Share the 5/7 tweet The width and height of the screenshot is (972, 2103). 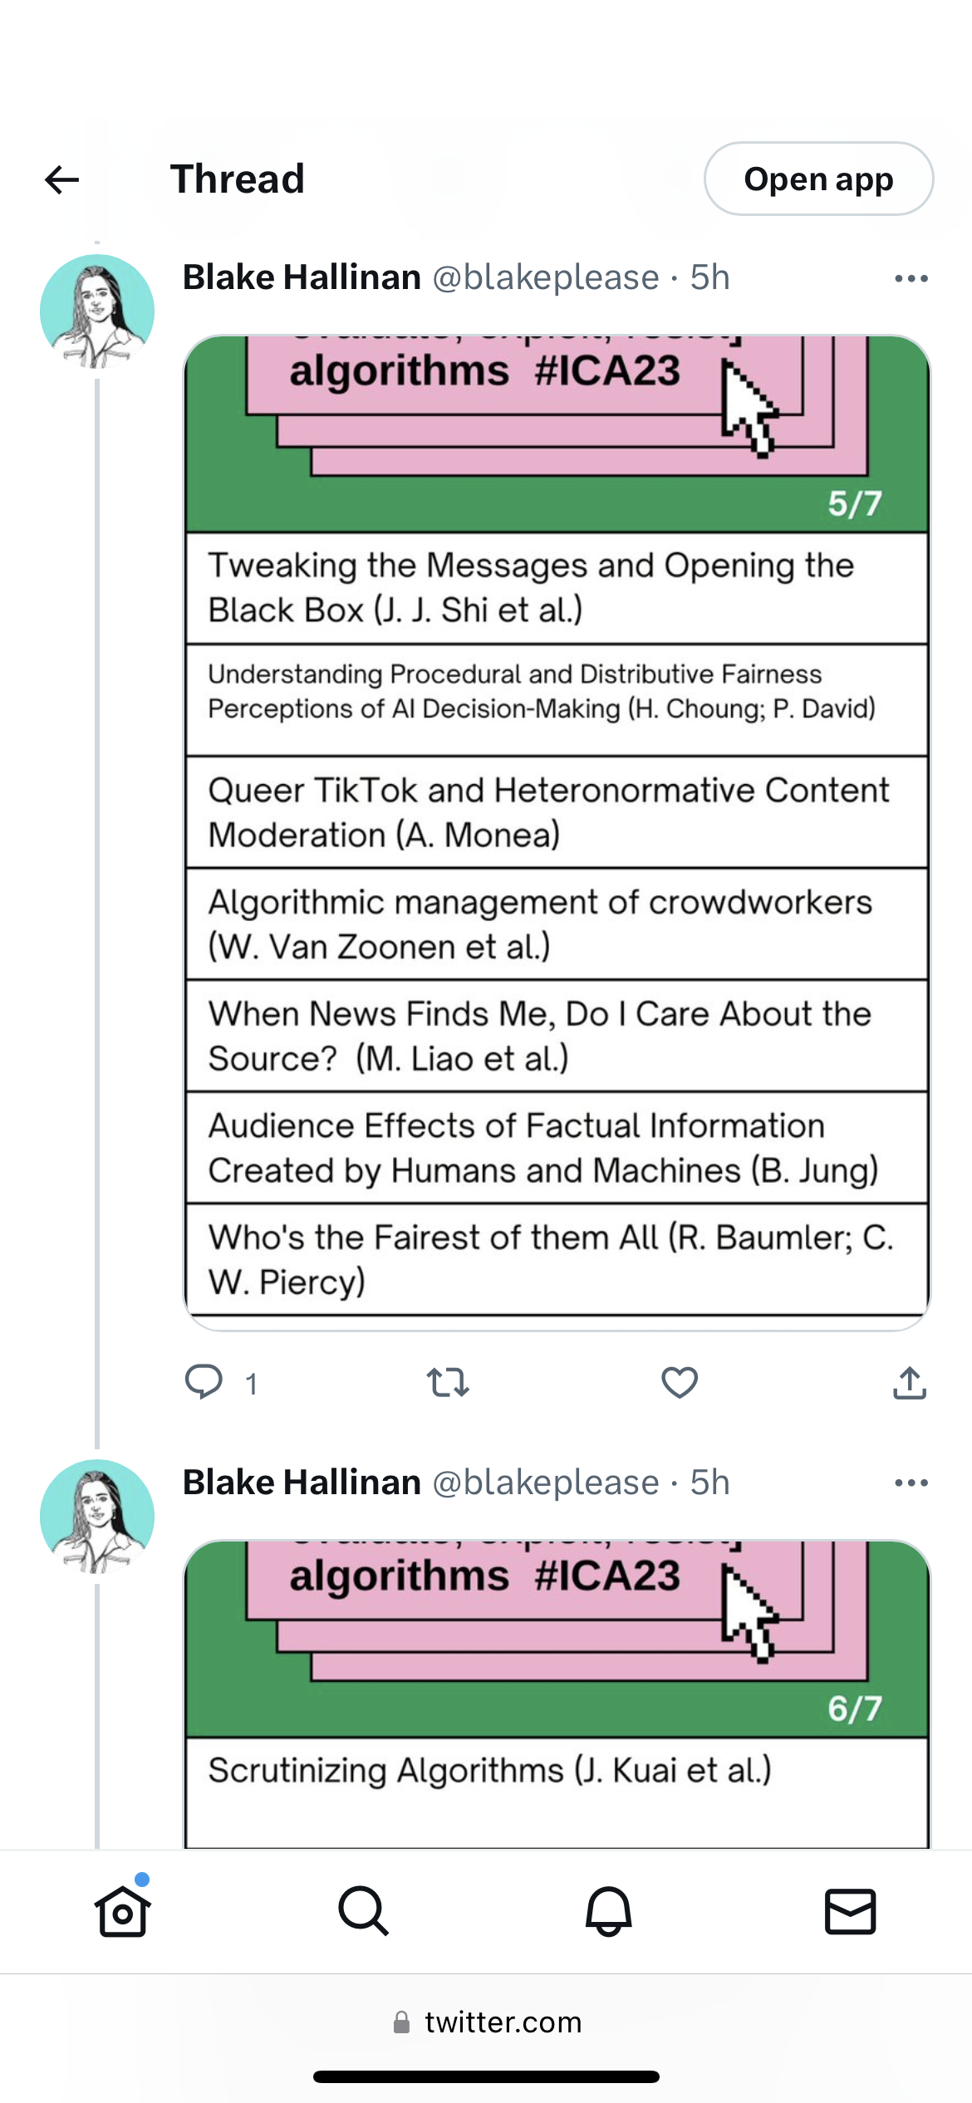[910, 1383]
